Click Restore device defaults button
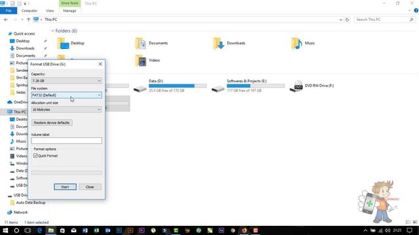The width and height of the screenshot is (419, 235). click(x=52, y=123)
